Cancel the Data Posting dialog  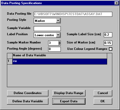pyautogui.click(x=103, y=93)
